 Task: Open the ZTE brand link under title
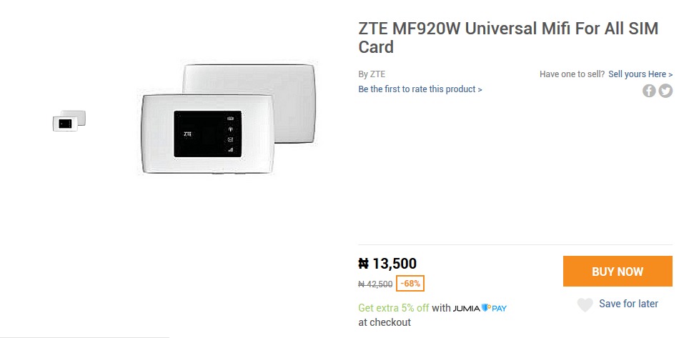coord(377,74)
